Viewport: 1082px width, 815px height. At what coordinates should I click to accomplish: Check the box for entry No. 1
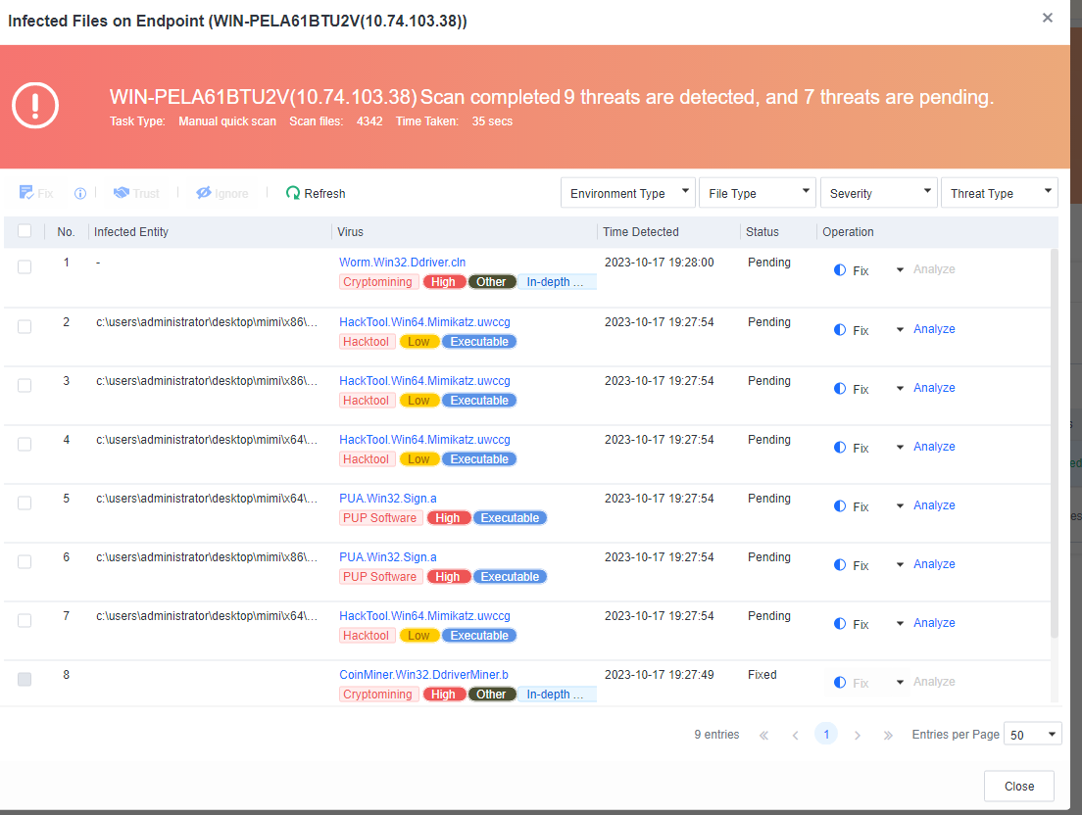click(x=25, y=266)
